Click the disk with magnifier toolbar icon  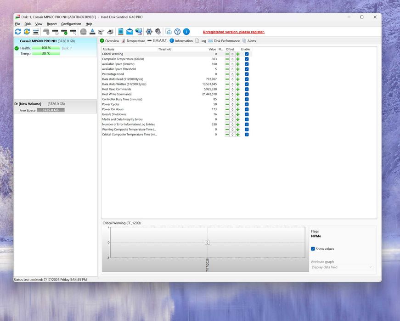[73, 32]
